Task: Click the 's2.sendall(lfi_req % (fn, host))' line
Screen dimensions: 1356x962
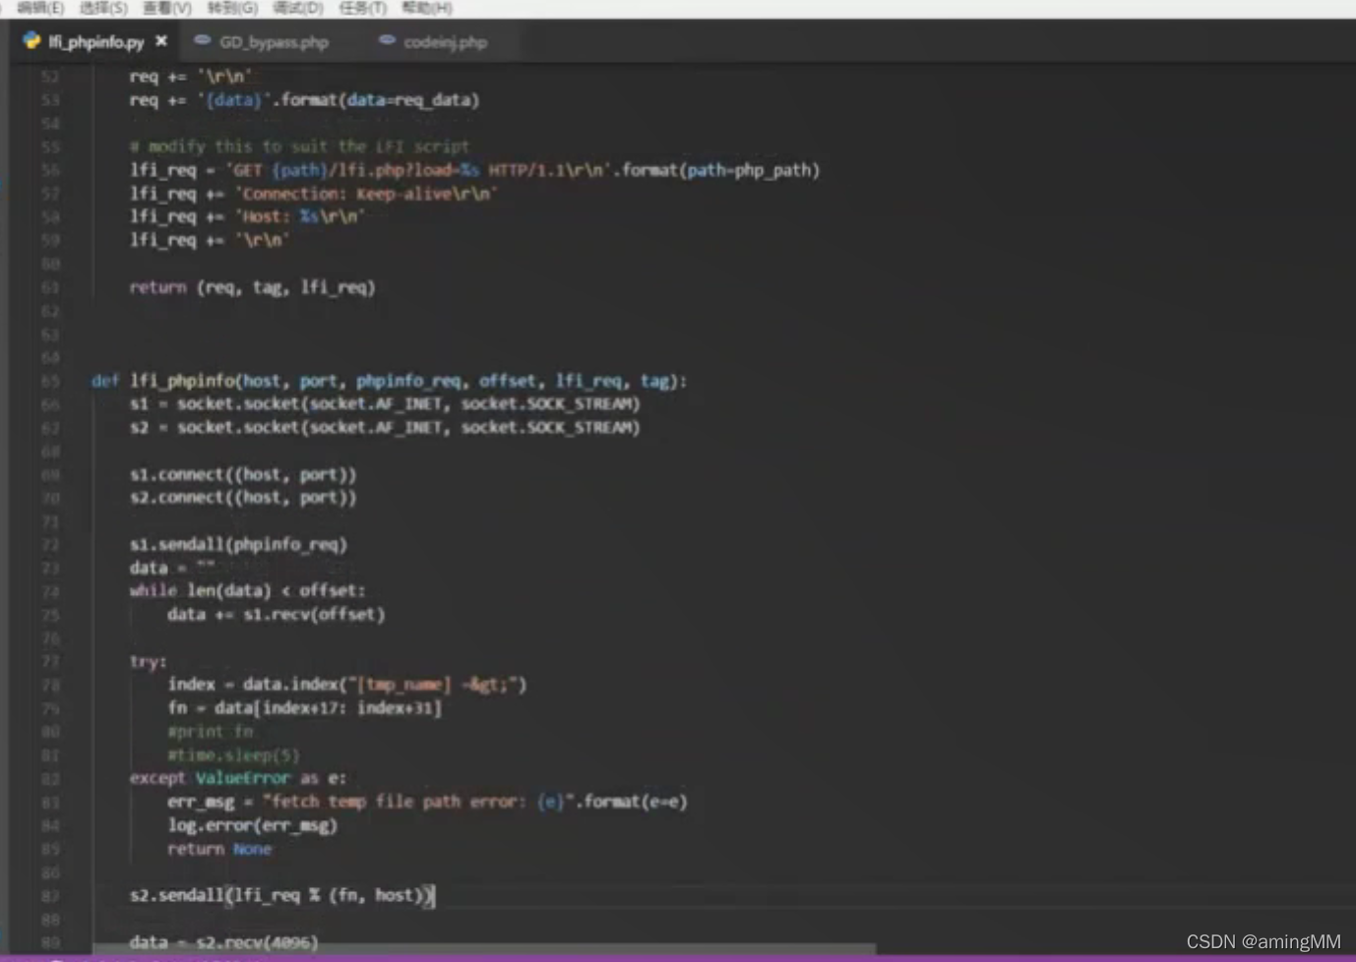Action: [x=281, y=895]
